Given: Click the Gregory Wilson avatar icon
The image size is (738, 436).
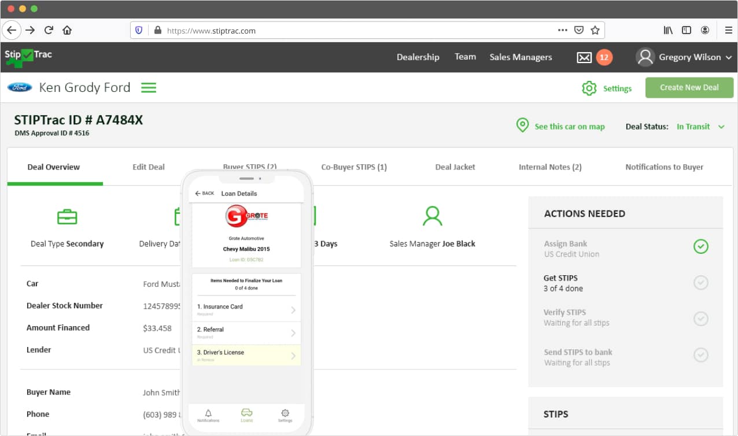Looking at the screenshot, I should coord(645,57).
